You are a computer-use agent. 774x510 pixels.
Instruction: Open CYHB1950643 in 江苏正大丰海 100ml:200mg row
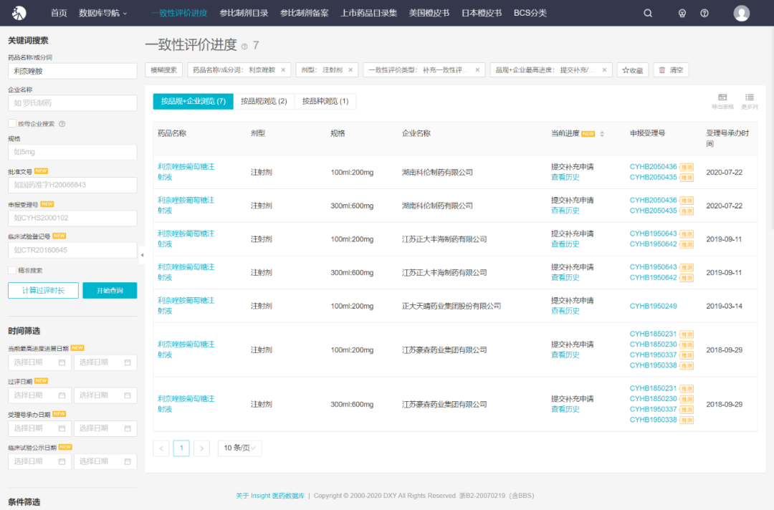(653, 234)
